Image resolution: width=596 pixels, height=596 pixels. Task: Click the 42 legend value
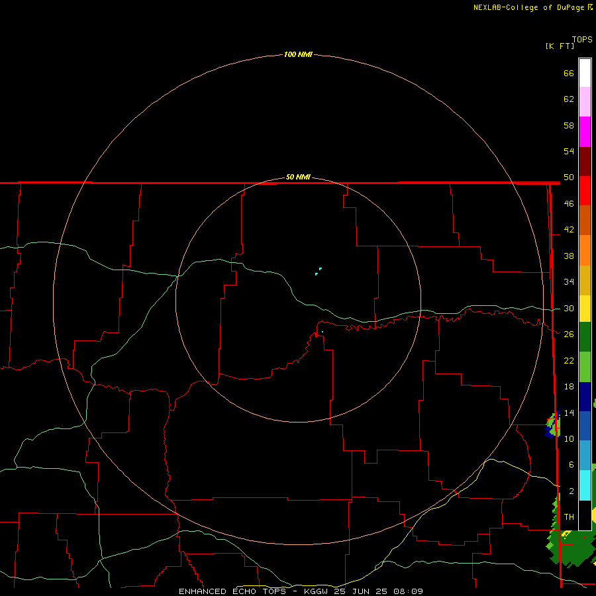click(x=569, y=230)
